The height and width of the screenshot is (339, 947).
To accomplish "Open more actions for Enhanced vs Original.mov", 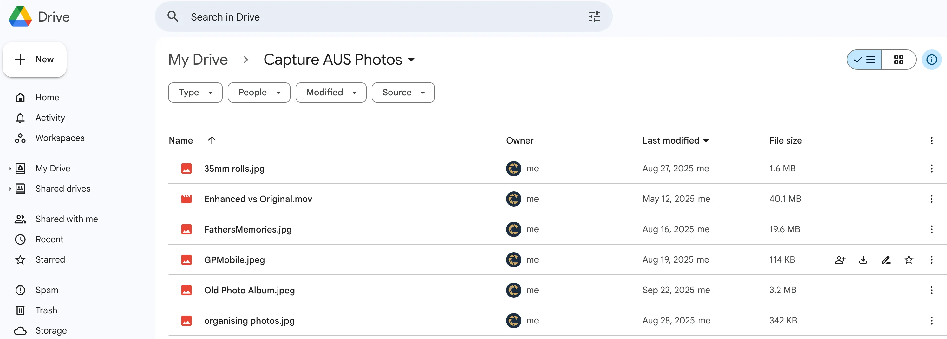I will tap(931, 199).
